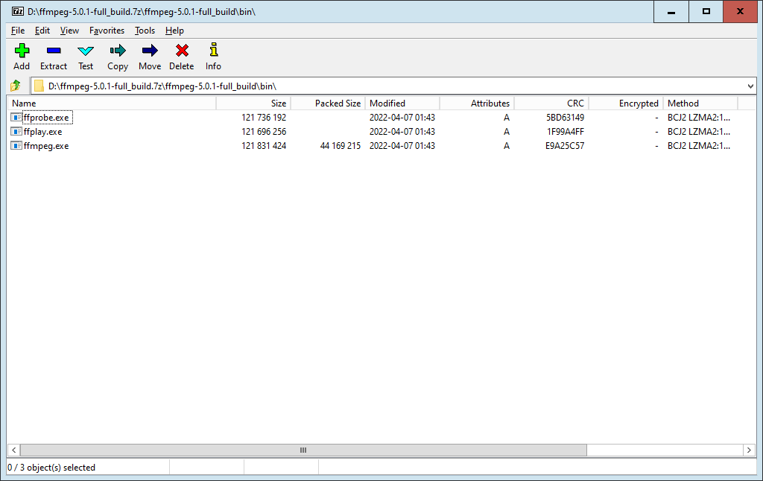Select the ffmpeg.exe file name

point(46,145)
